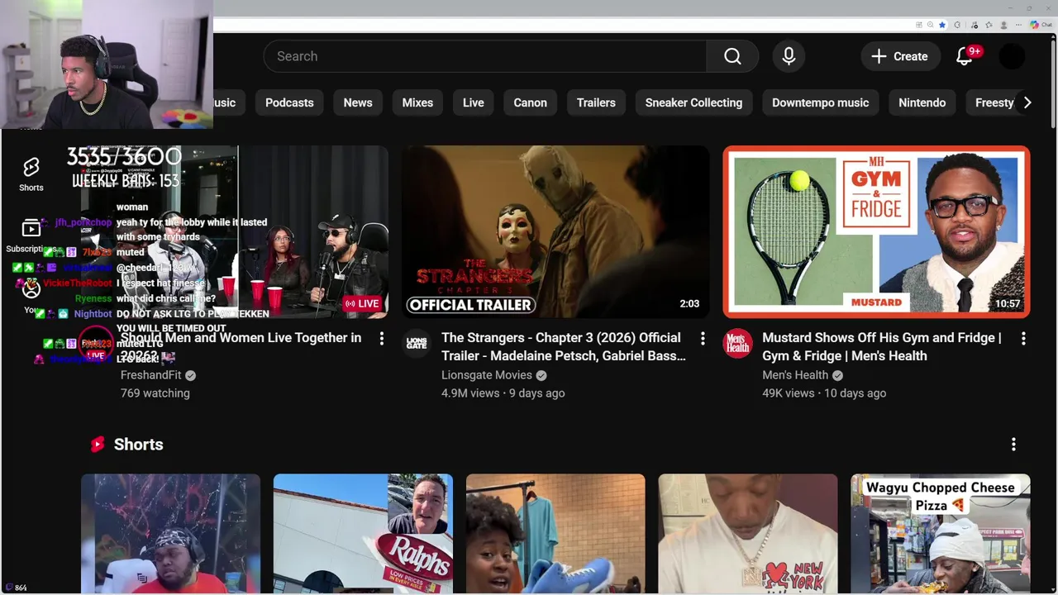The height and width of the screenshot is (595, 1058).
Task: Open the account avatar menu
Action: [1012, 56]
